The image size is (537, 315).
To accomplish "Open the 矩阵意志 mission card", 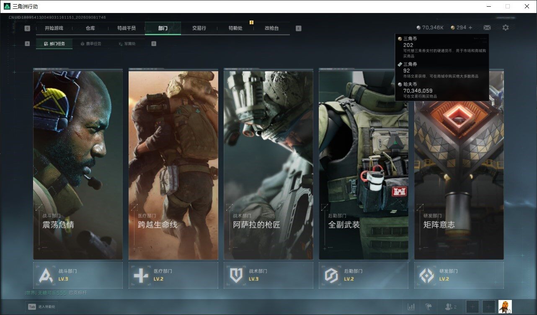I will 459,165.
